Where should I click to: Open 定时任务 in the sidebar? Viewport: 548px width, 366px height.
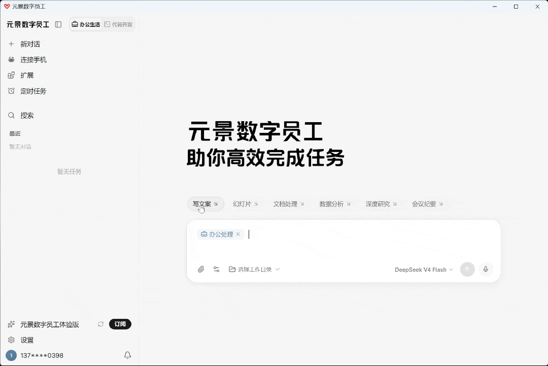click(x=33, y=91)
